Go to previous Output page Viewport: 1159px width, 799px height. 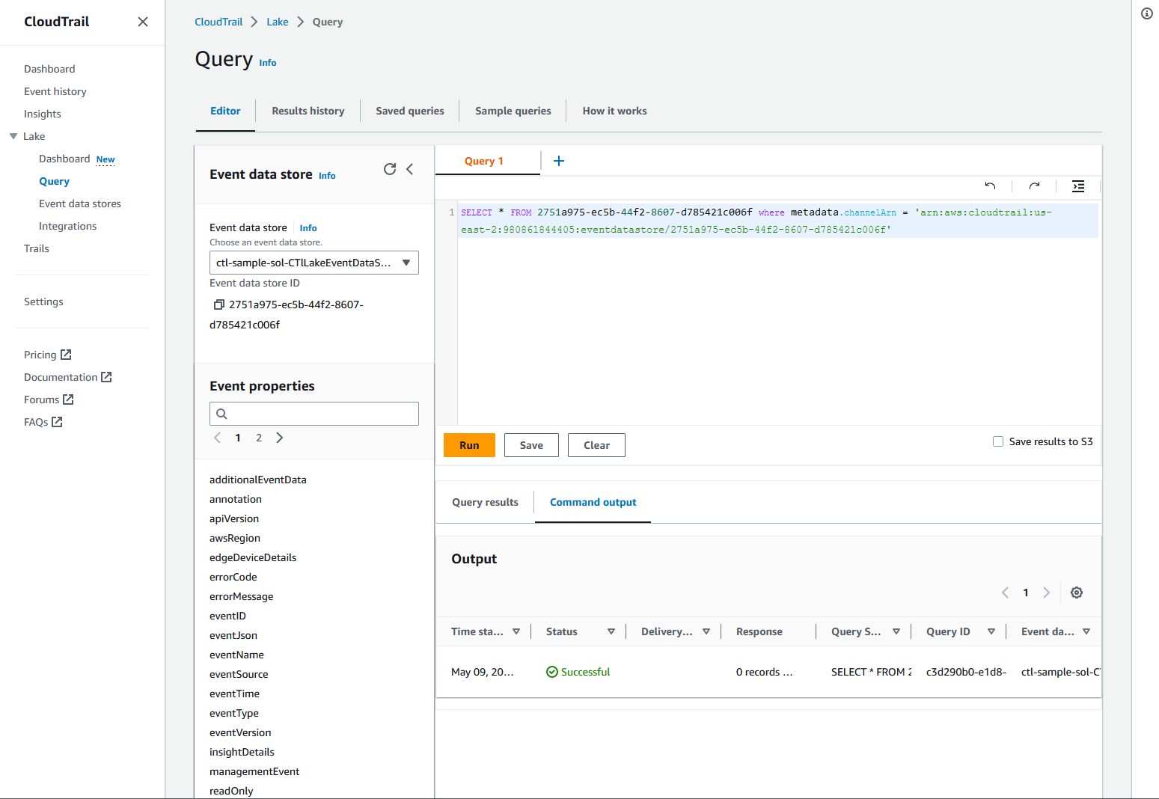[x=1006, y=593]
